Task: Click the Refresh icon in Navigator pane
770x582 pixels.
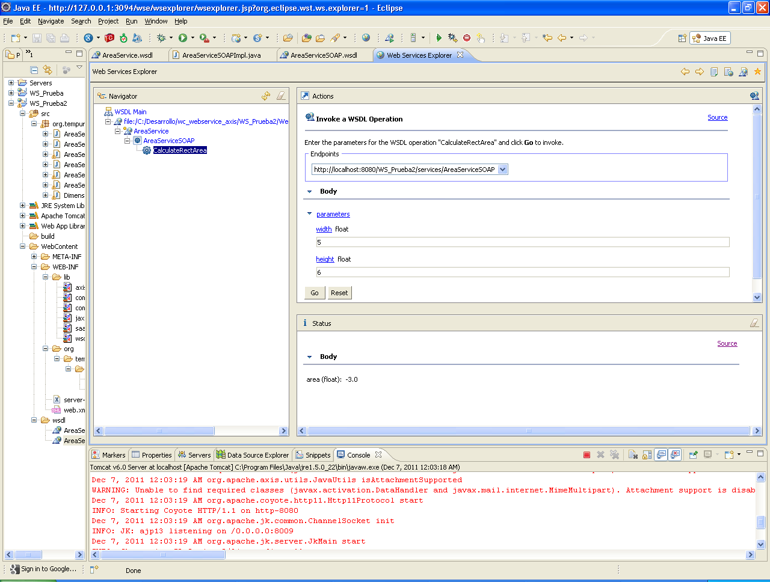Action: (266, 96)
